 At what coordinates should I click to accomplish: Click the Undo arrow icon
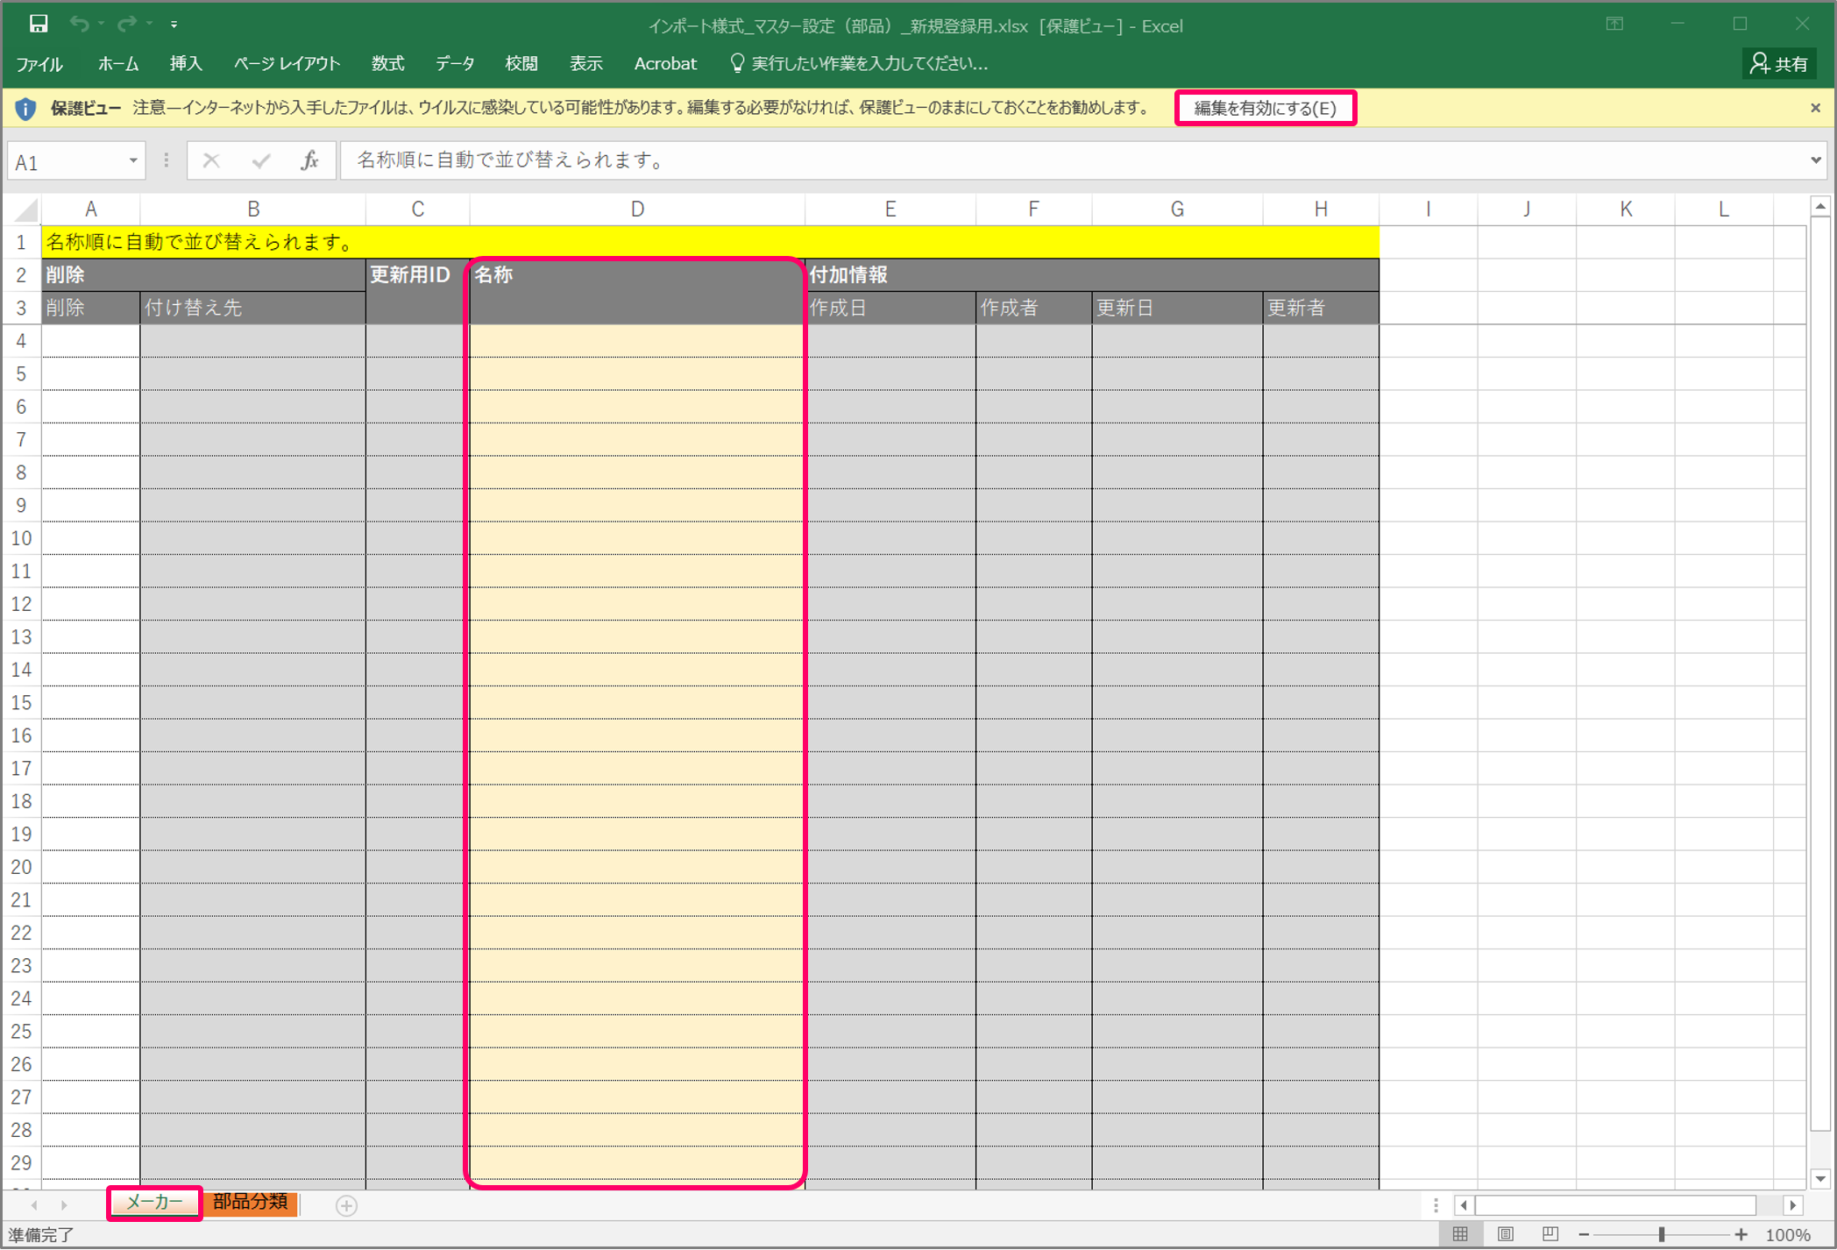79,24
